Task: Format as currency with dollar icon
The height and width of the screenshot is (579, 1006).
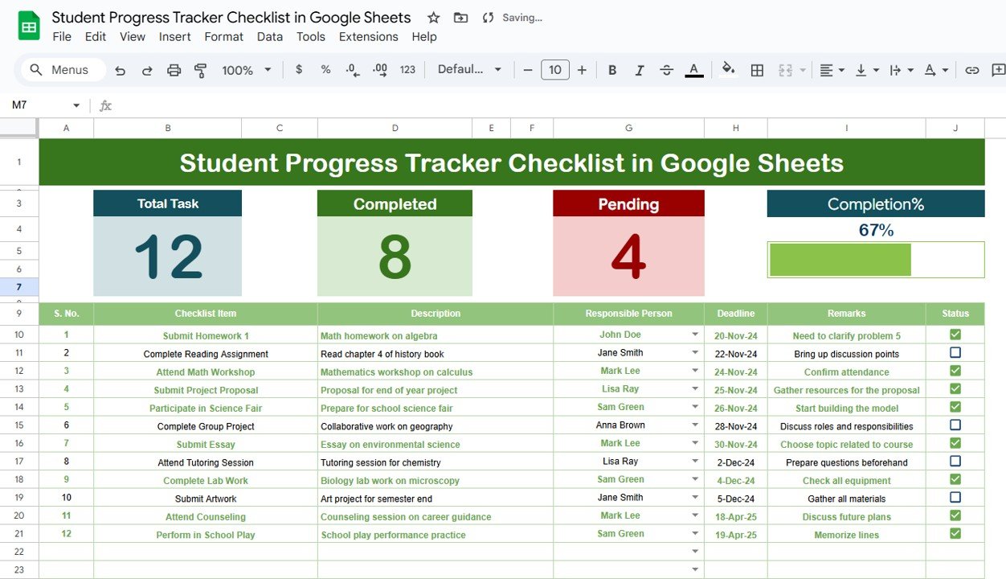Action: click(x=299, y=70)
